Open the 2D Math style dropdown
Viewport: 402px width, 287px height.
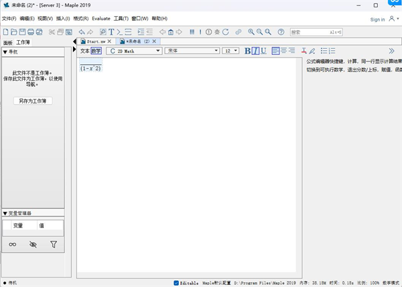135,51
